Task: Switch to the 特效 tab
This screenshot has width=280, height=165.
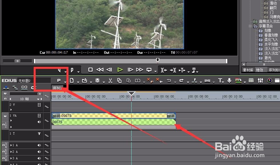Action: coord(260,70)
